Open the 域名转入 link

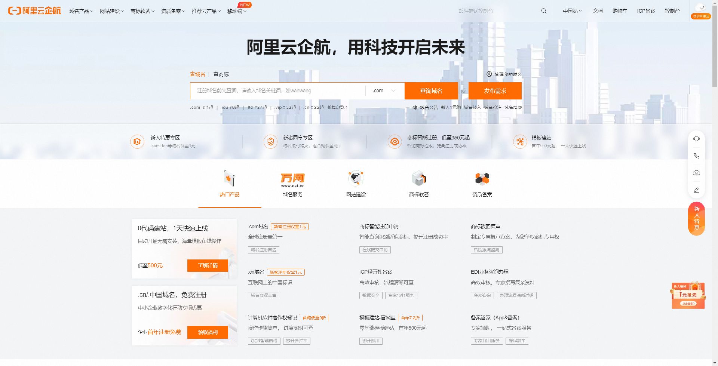tap(472, 107)
